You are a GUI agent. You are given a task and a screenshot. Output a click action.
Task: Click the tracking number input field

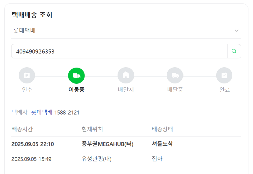[x=119, y=51]
